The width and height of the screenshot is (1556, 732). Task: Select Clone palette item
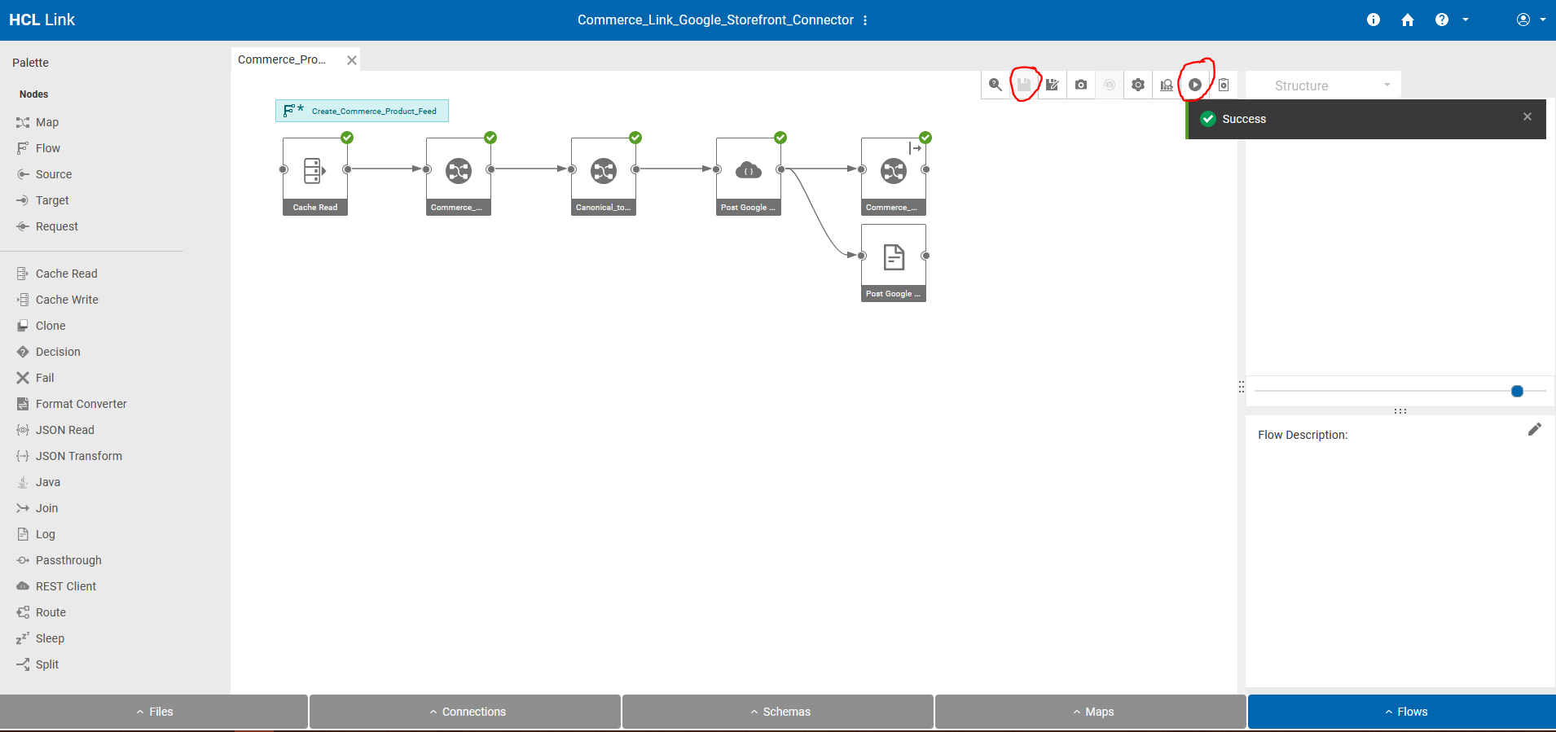(x=41, y=326)
